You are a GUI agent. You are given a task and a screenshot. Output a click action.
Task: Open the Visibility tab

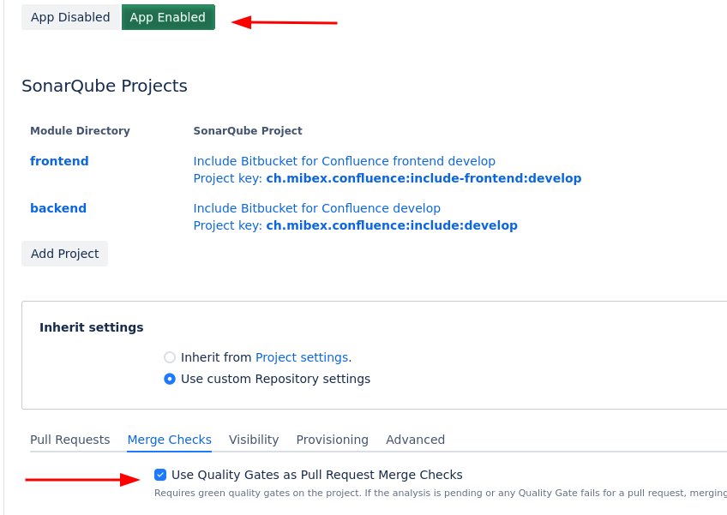click(254, 440)
